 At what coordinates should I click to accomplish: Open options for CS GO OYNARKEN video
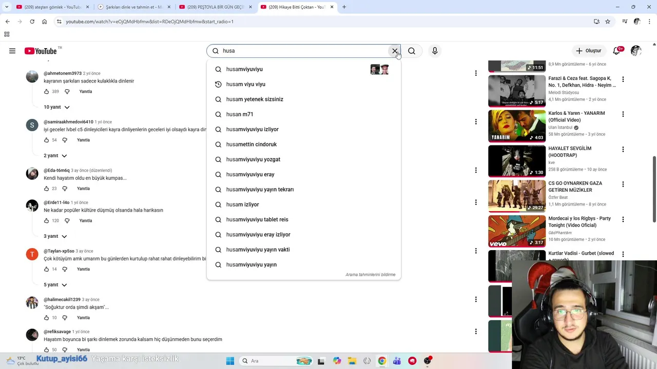(x=623, y=184)
